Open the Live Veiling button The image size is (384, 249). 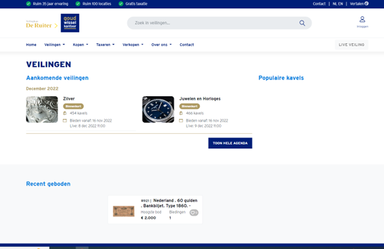point(352,45)
